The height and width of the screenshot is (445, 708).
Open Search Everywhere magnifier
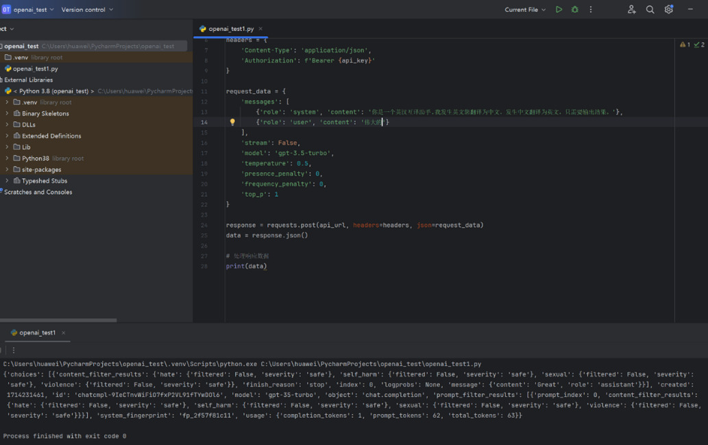(x=650, y=10)
